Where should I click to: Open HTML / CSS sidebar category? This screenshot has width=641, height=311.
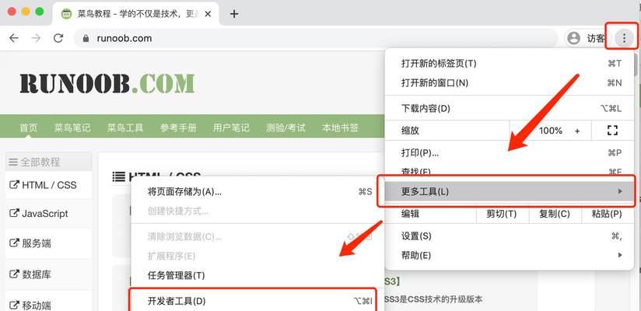coord(49,185)
